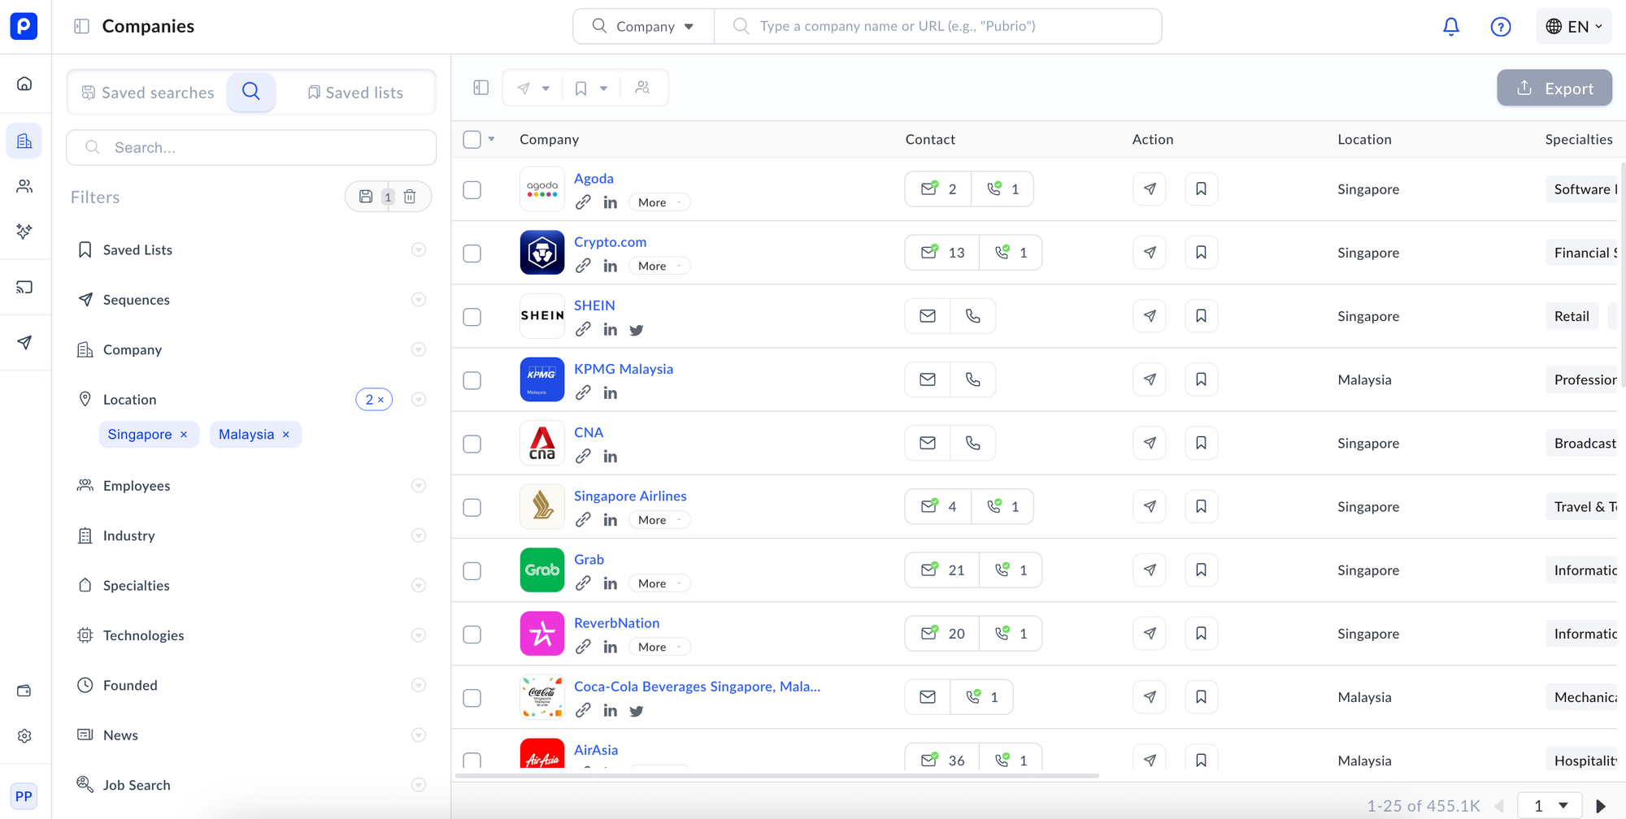This screenshot has height=819, width=1626.
Task: Select the Singapore Airlines row checkbox
Action: pyautogui.click(x=472, y=508)
